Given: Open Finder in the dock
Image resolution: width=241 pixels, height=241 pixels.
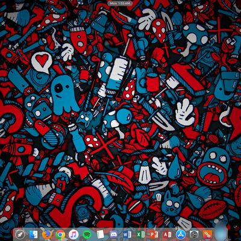Looking at the screenshot, I should 34,234.
